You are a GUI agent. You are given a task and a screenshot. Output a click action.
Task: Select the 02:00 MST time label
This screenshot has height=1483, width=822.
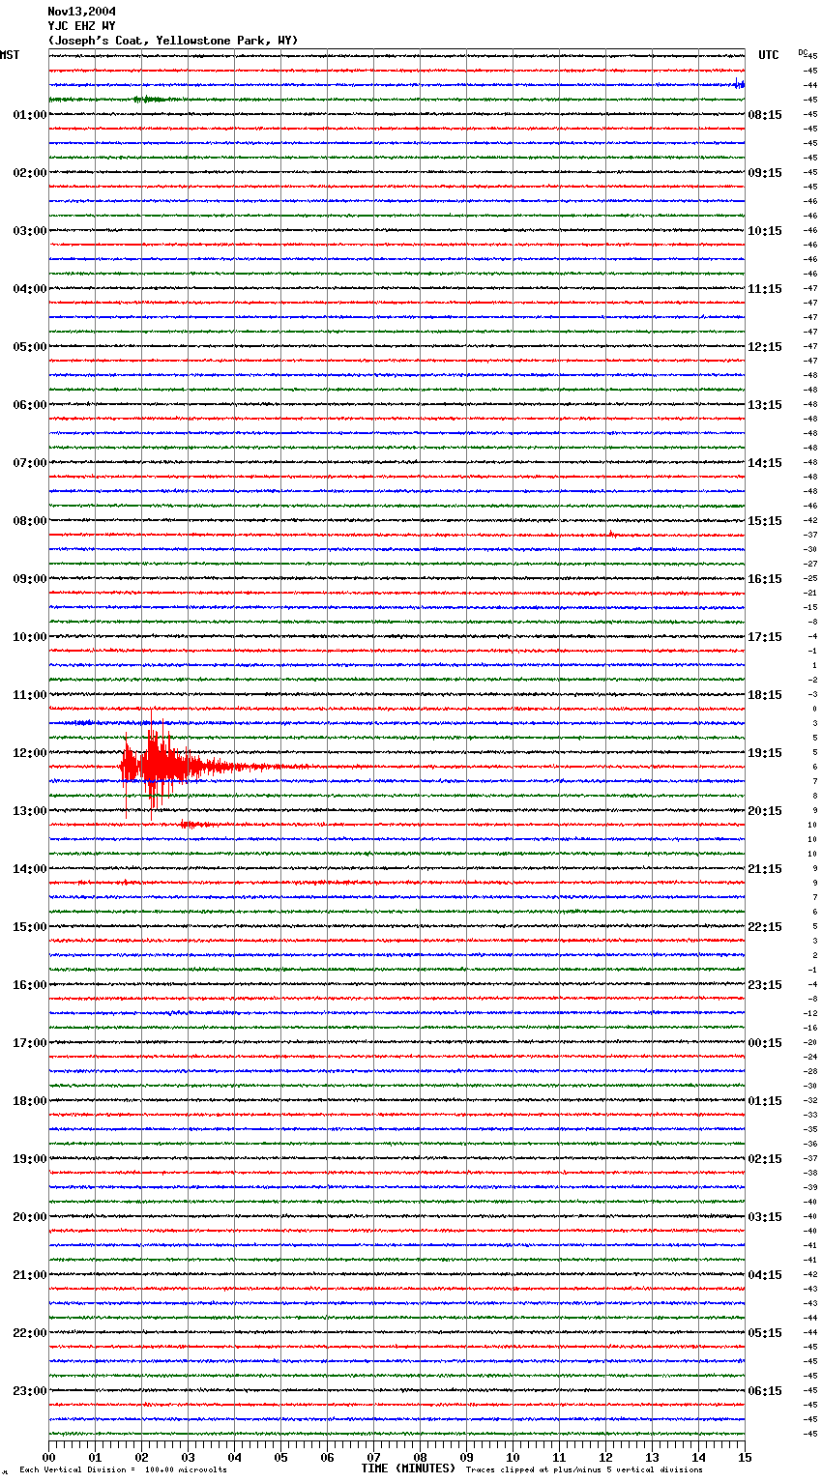coord(29,173)
